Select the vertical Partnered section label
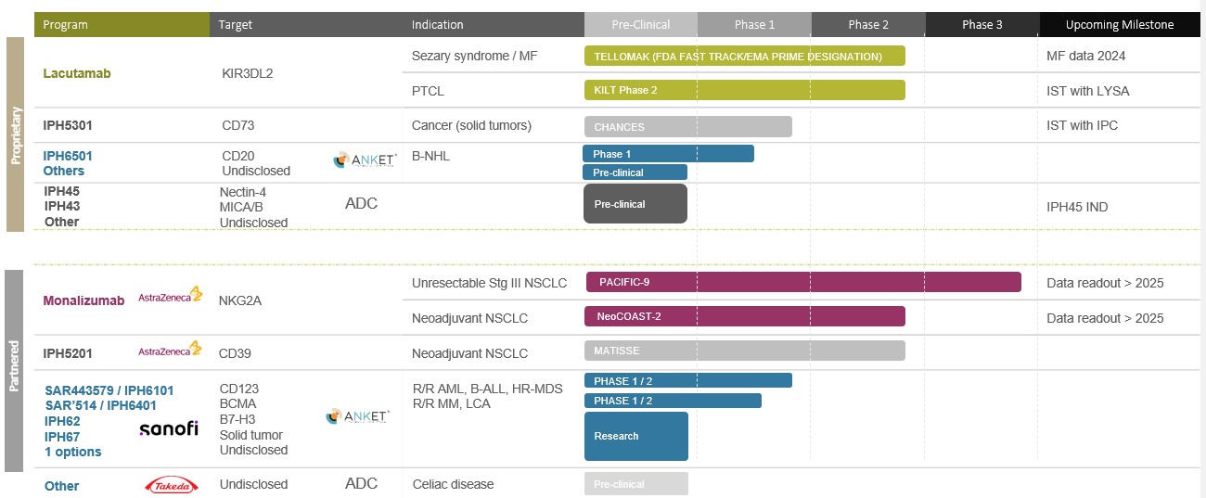The image size is (1206, 498). click(x=14, y=367)
